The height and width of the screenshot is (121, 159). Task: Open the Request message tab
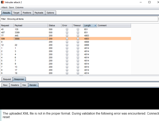pyautogui.click(x=7, y=79)
